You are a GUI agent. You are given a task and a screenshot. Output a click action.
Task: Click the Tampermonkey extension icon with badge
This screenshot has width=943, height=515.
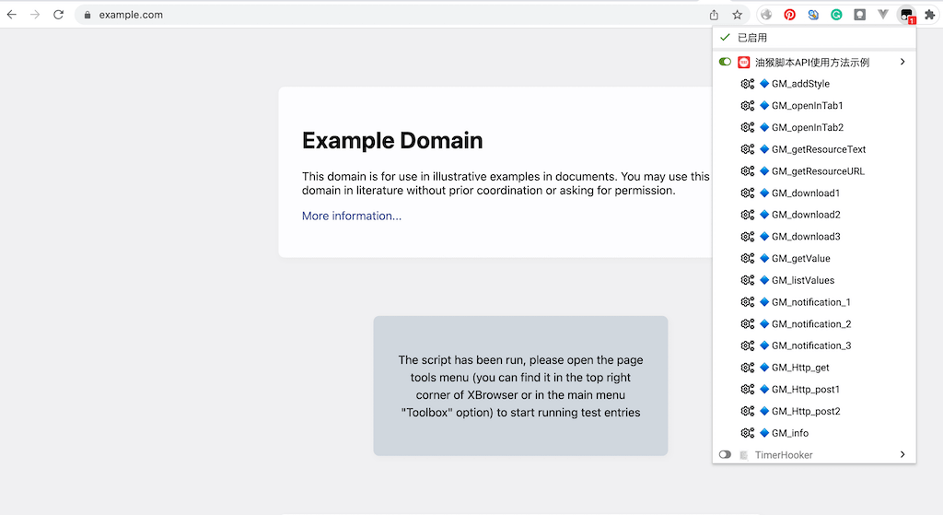[907, 15]
